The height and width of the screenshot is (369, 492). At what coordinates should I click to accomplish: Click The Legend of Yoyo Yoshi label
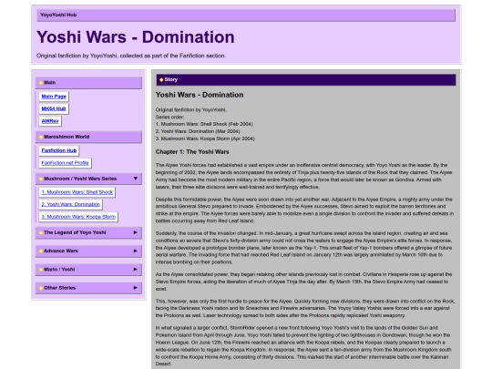[x=75, y=232]
